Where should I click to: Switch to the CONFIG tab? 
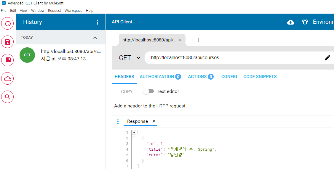click(229, 77)
